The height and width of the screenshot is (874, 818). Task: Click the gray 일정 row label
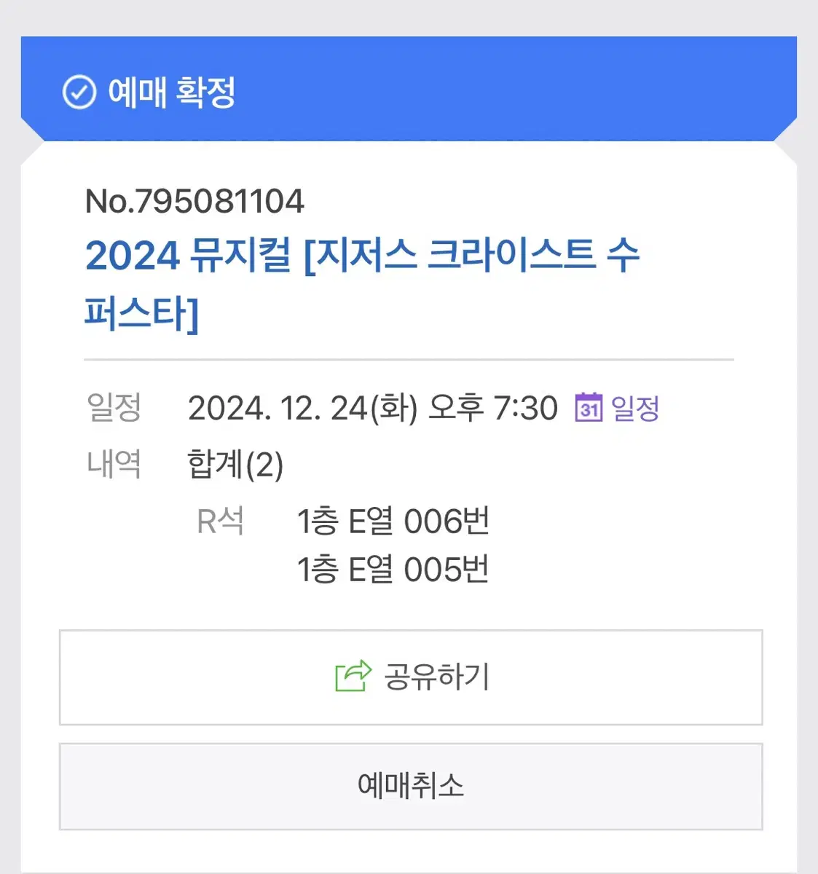pos(114,407)
